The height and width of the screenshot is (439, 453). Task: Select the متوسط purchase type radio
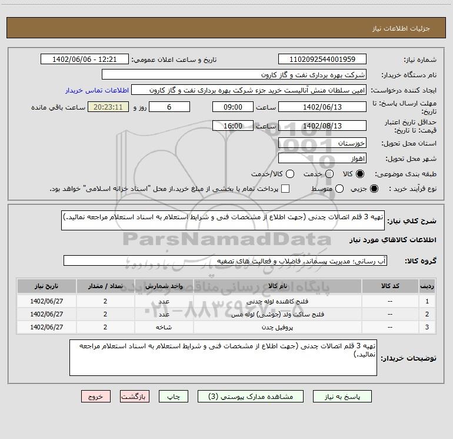coord(339,189)
